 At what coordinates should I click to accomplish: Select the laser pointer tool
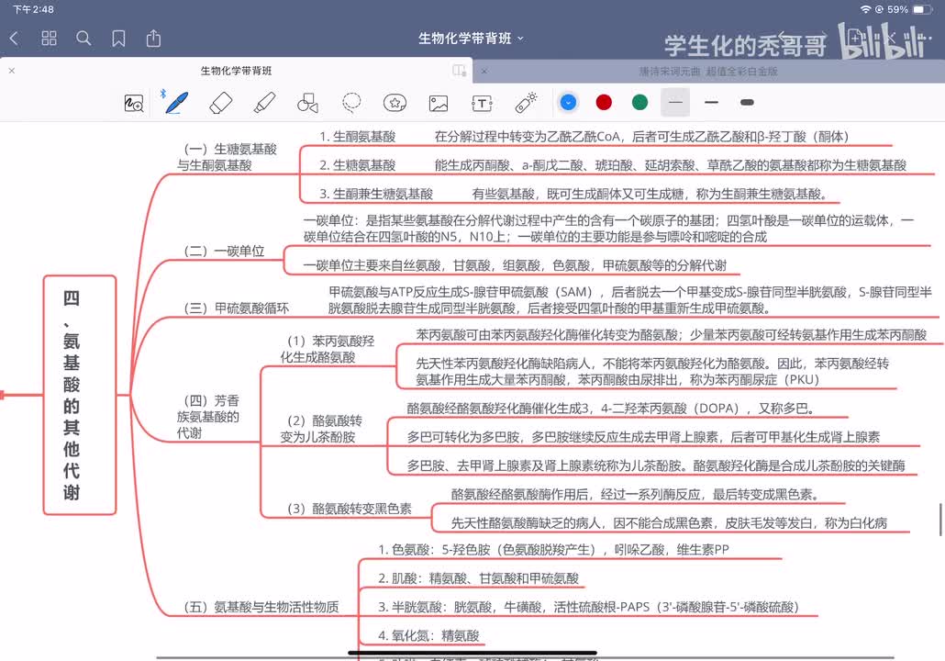tap(526, 103)
